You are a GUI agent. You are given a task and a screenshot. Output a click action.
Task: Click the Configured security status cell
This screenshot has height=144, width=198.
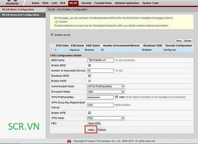click(169, 50)
